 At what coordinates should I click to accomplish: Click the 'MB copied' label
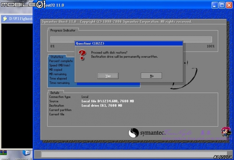click(x=56, y=70)
